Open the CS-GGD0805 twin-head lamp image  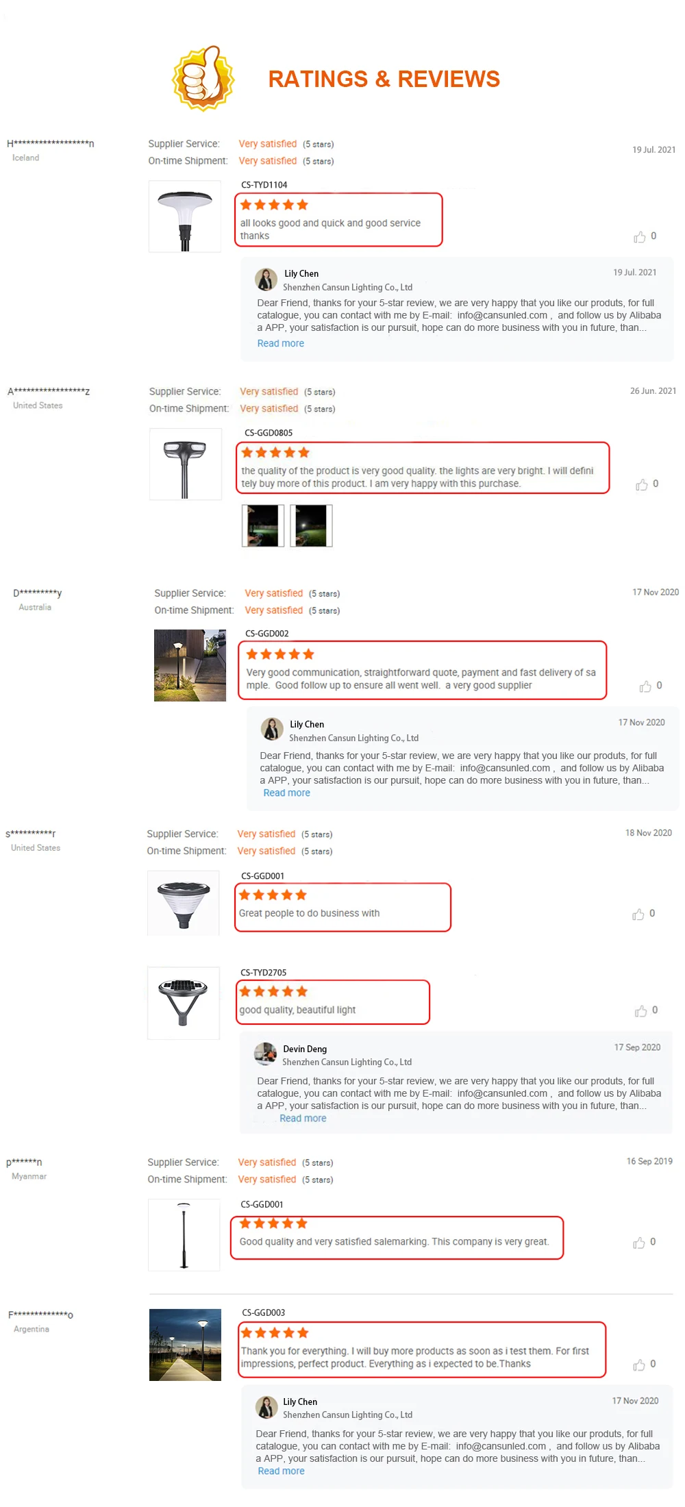point(186,464)
